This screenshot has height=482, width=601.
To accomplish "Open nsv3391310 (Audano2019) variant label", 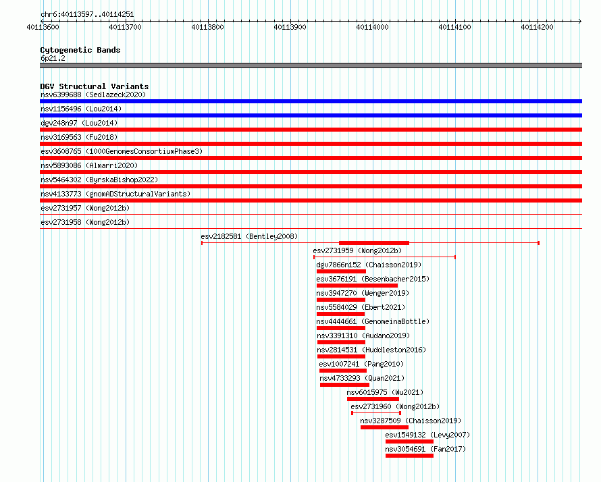I will pos(363,336).
